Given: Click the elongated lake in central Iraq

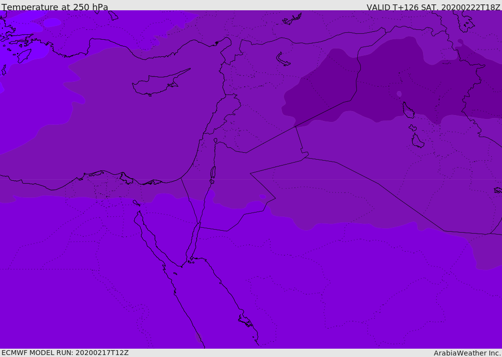Looking at the screenshot, I should click(408, 110).
